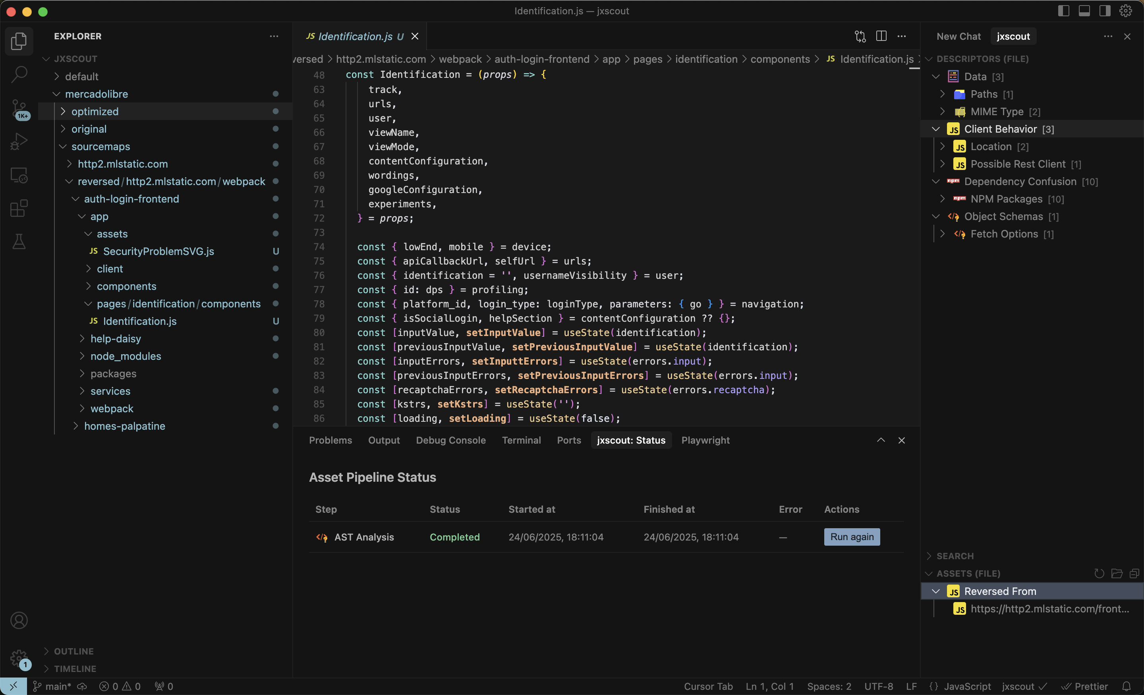
Task: Switch to the New Chat tab
Action: [958, 36]
